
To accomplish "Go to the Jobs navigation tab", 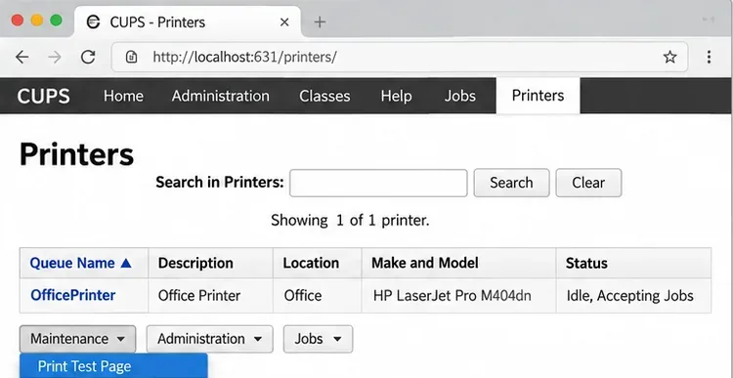I will [x=460, y=96].
